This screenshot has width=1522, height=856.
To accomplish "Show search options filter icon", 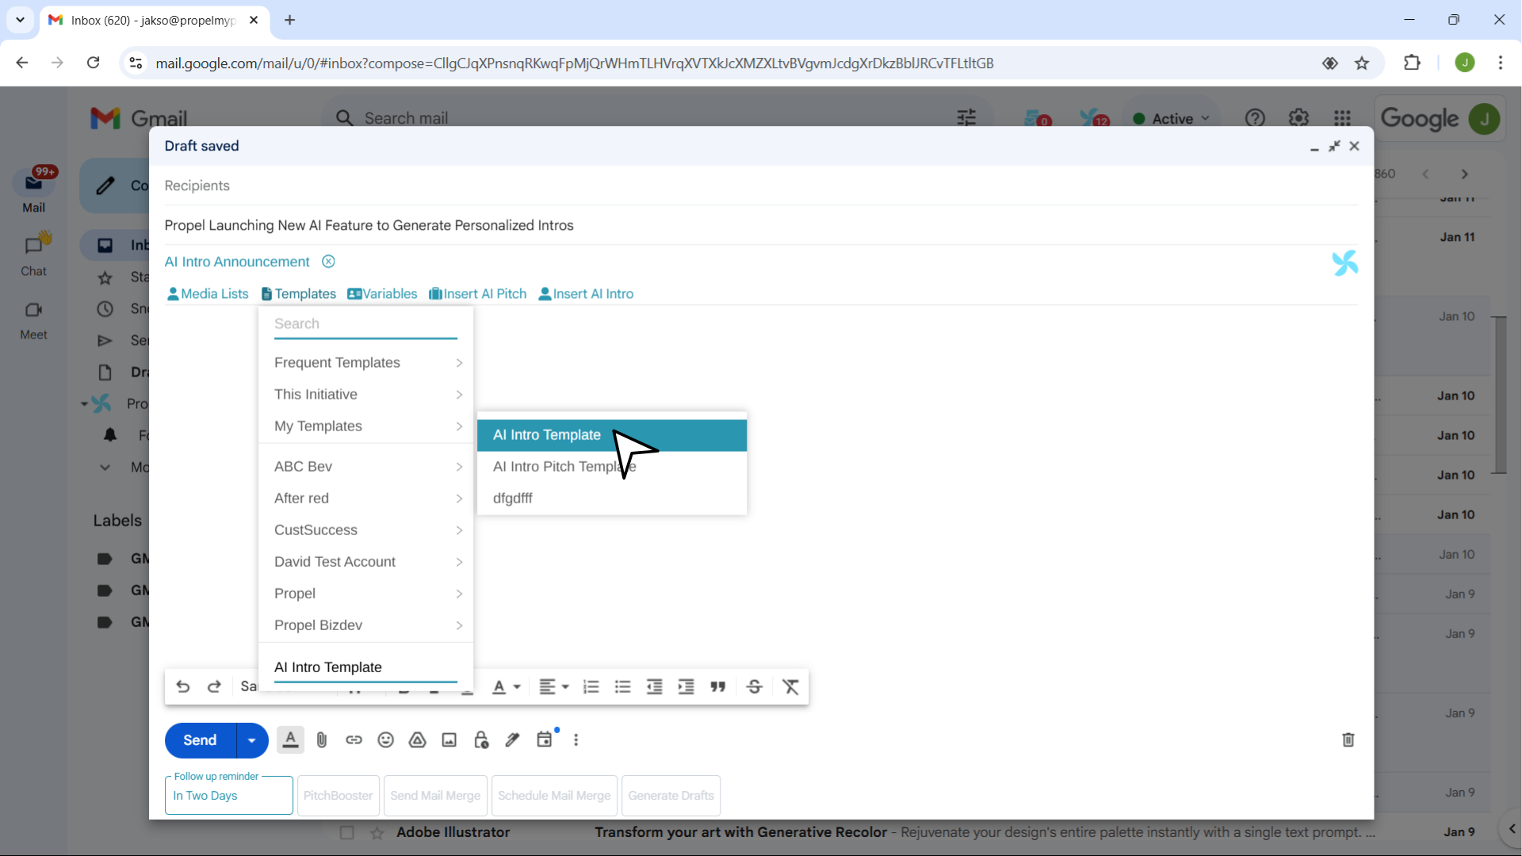I will (x=966, y=118).
